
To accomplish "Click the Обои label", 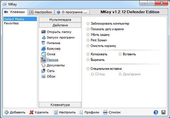I will [51, 76].
